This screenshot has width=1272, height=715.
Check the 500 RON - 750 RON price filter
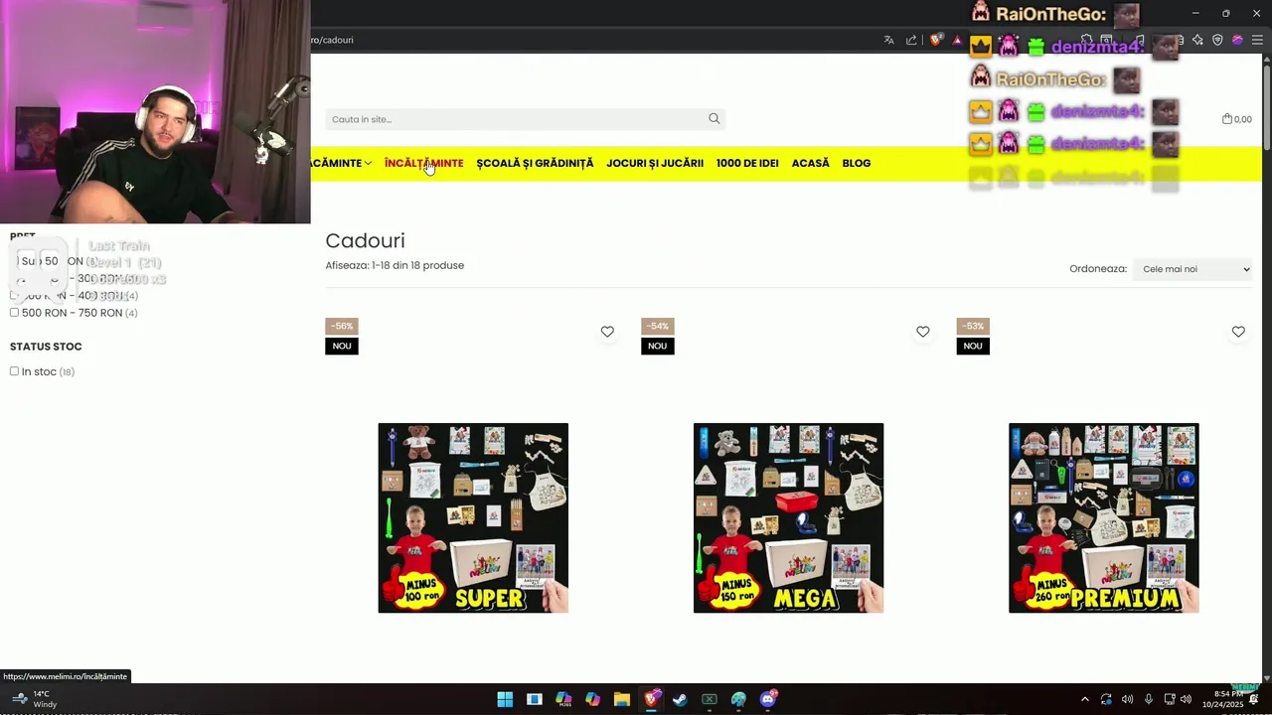[x=14, y=313]
